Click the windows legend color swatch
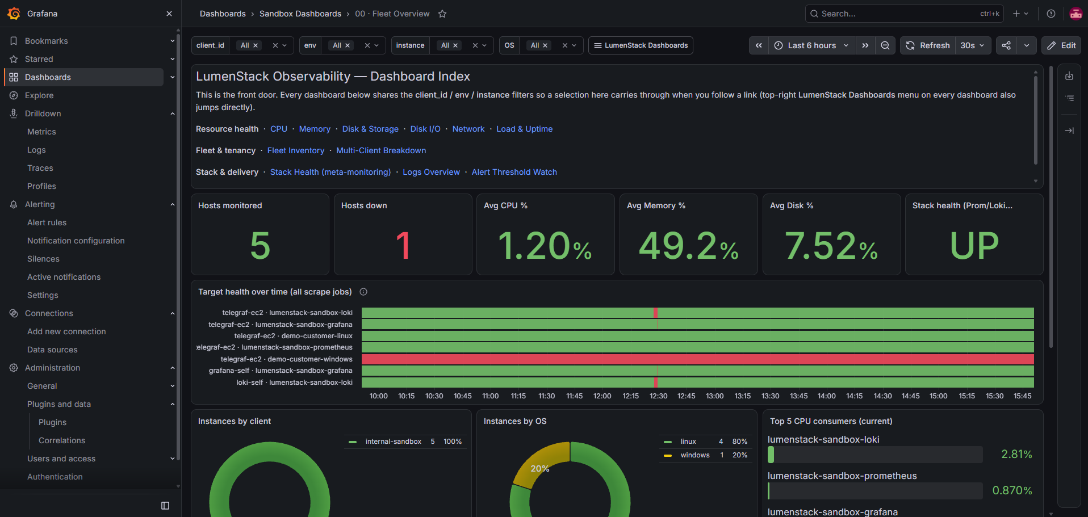 pos(668,455)
